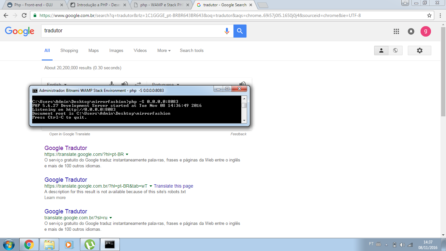Viewport: 446px width, 251px height.
Task: Close the Php - Front-end - GUJ tab
Action: click(61, 5)
